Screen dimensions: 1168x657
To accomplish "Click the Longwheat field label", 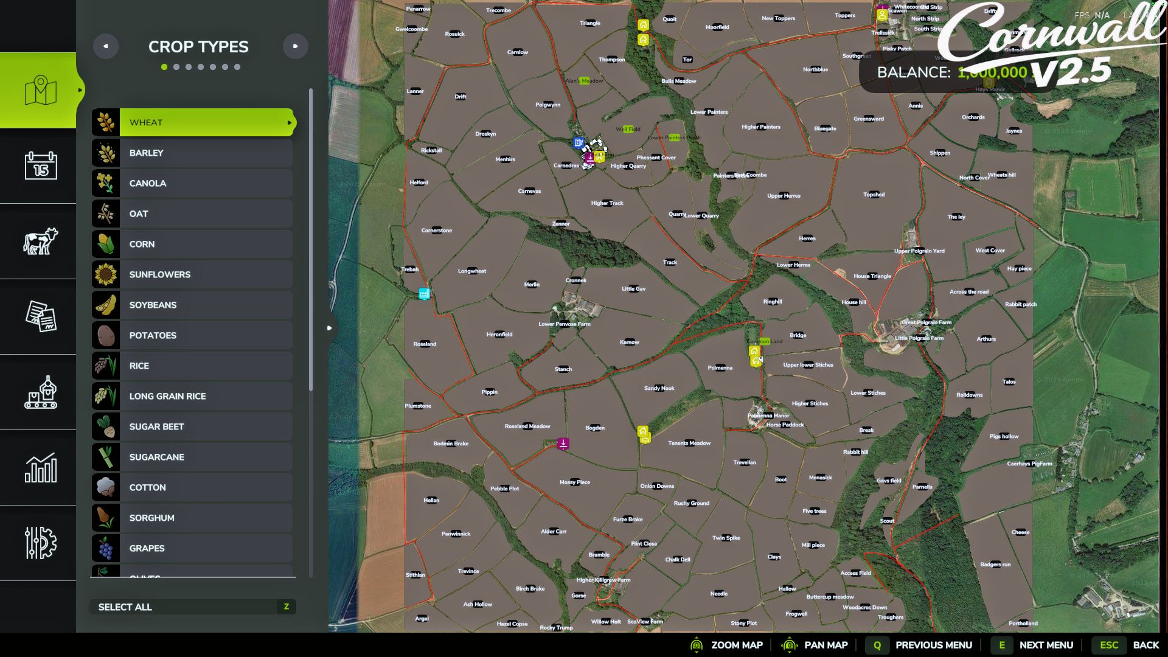I will 472,271.
